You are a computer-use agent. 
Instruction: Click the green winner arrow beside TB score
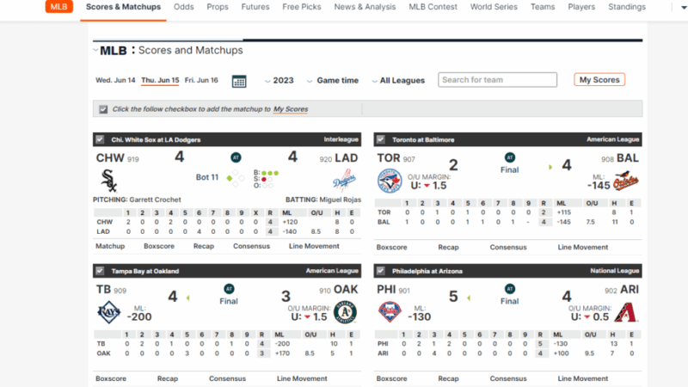point(188,298)
